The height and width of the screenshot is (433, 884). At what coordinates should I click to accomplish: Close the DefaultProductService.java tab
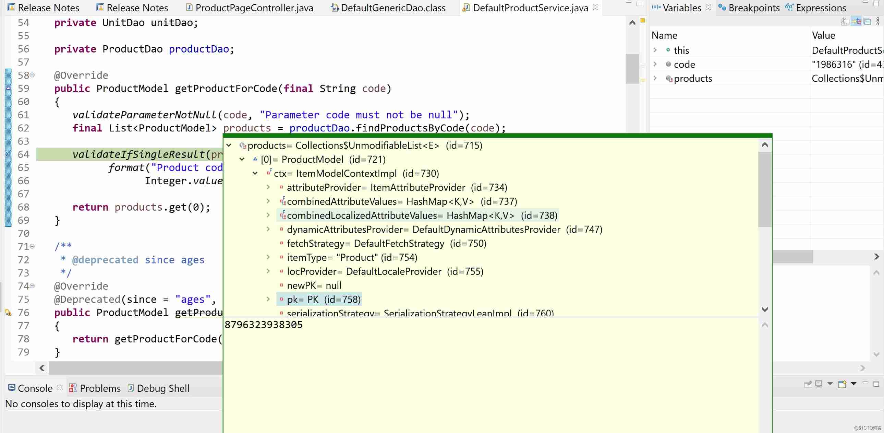(595, 7)
